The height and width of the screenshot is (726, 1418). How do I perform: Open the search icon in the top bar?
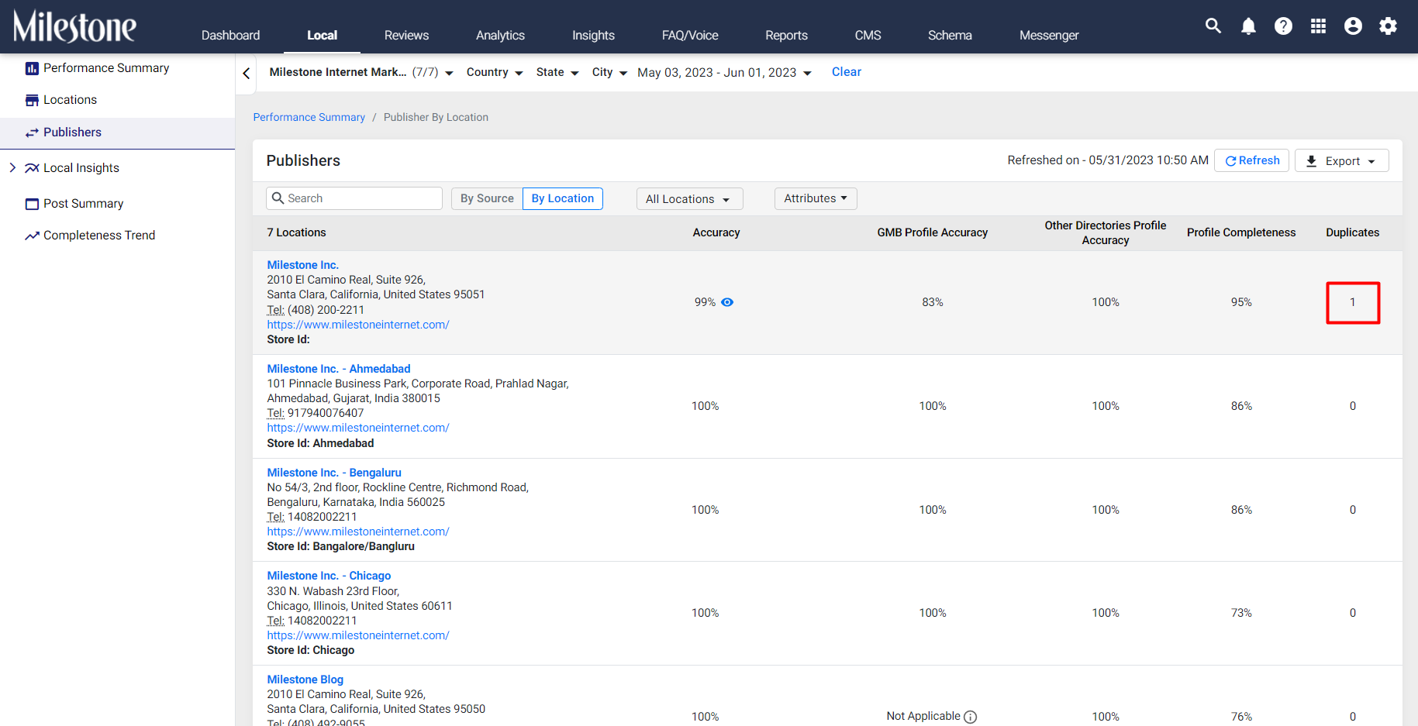tap(1213, 26)
